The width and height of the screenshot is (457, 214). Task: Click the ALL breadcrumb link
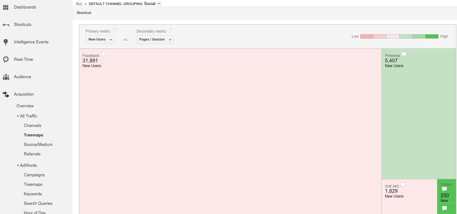(79, 3)
